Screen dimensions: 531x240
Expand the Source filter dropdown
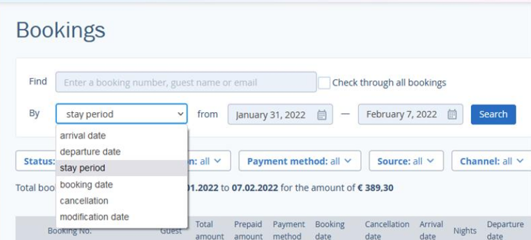click(406, 161)
